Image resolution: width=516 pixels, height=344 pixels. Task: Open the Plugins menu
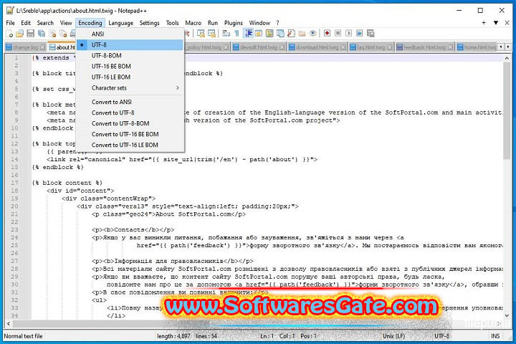point(234,23)
